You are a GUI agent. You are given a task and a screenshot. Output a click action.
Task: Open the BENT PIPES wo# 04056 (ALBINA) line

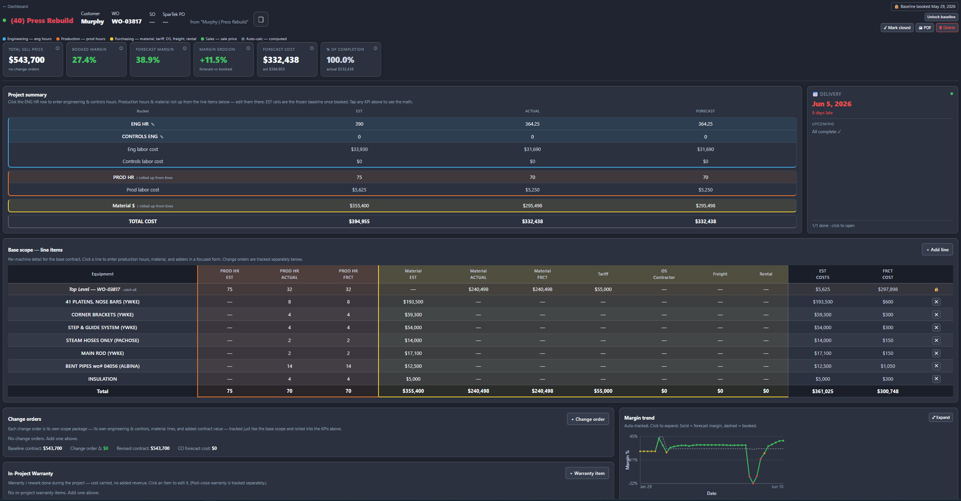pyautogui.click(x=103, y=366)
